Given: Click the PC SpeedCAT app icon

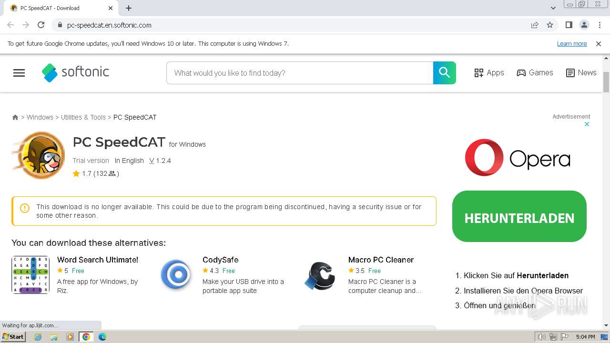Looking at the screenshot, I should point(39,155).
